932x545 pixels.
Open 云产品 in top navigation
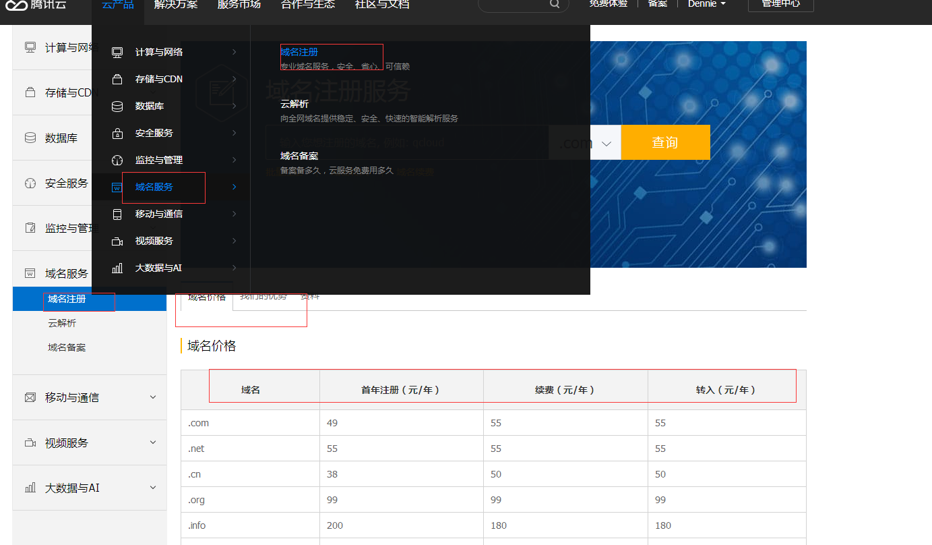click(x=118, y=5)
